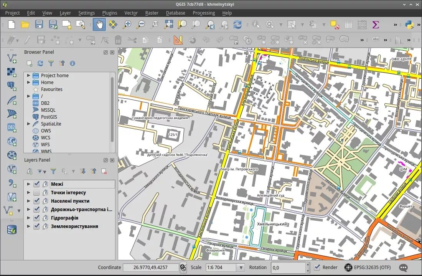
Task: Click Zoom Full extent icon
Action: [168, 25]
